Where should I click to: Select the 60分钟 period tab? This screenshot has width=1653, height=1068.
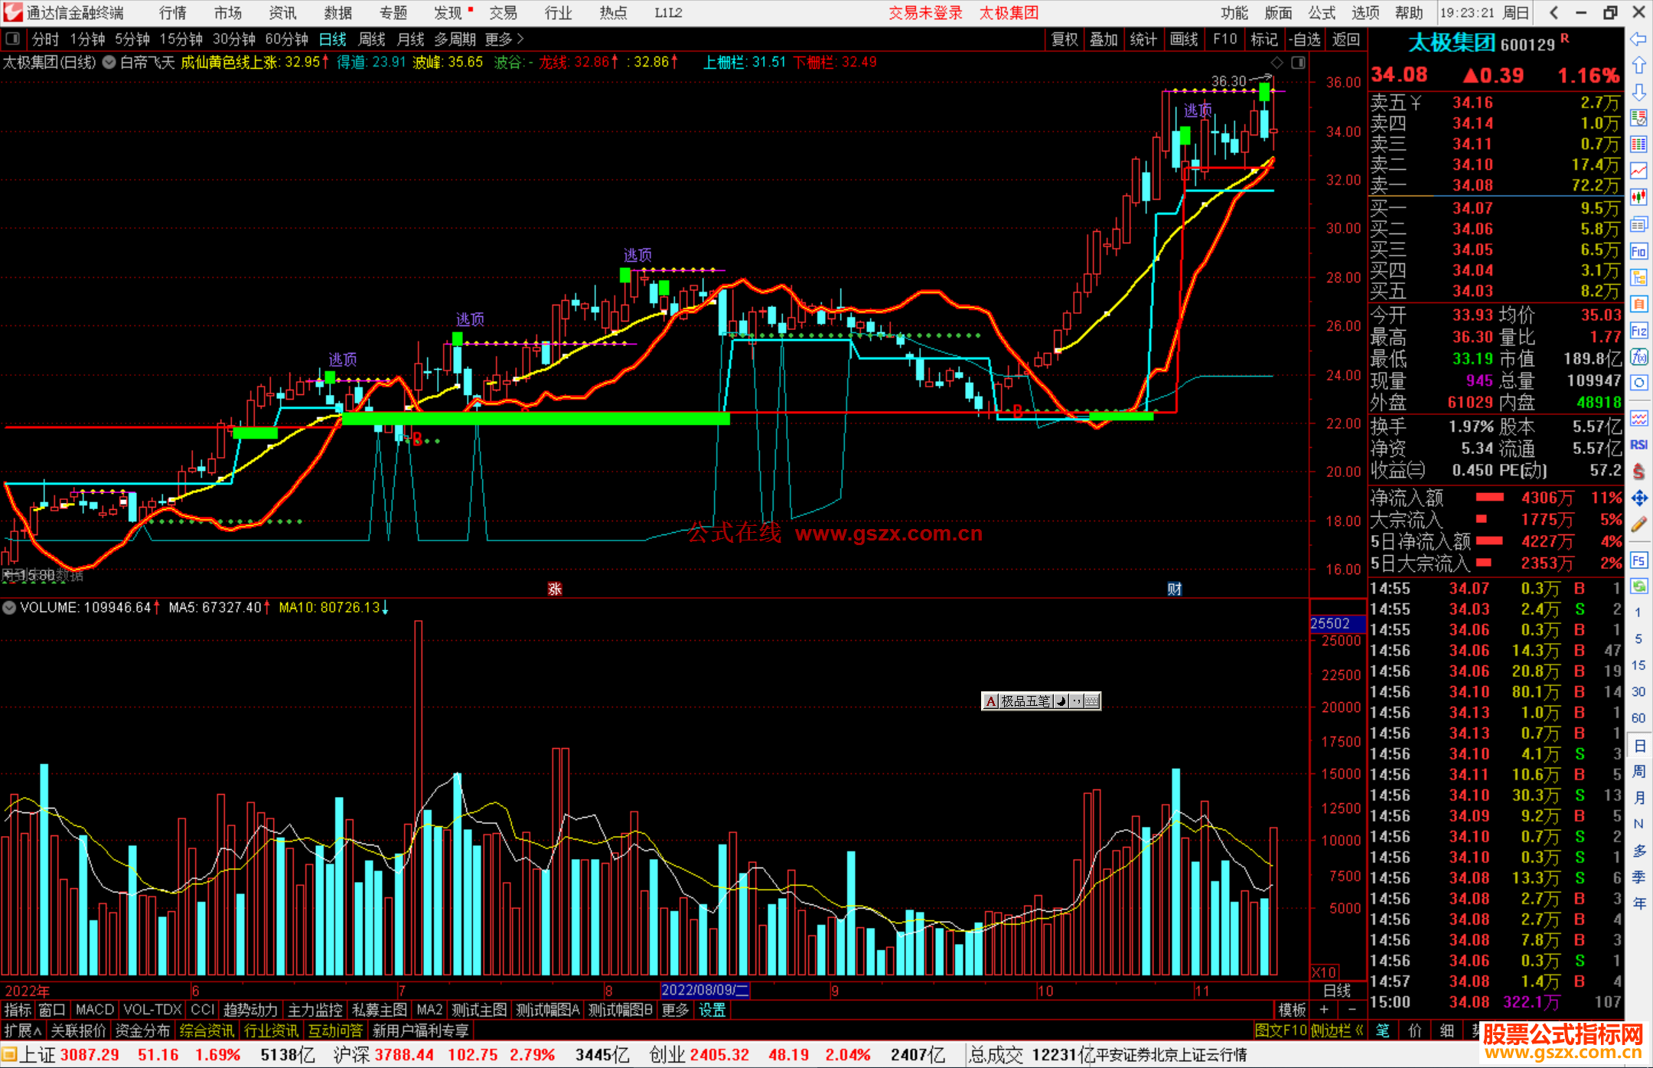click(286, 39)
